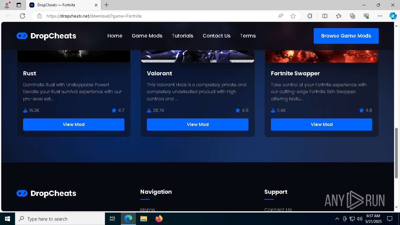Open Settings and more ellipsis menu

(x=380, y=16)
